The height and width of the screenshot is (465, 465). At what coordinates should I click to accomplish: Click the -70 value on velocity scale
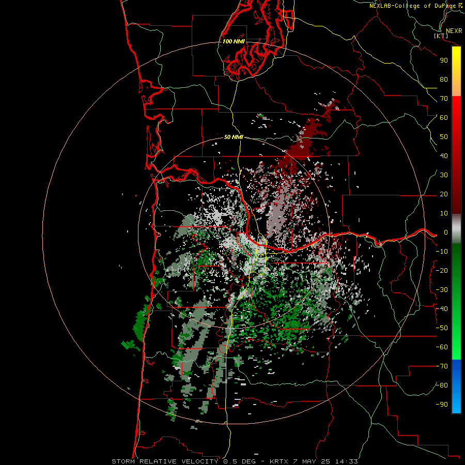(442, 366)
